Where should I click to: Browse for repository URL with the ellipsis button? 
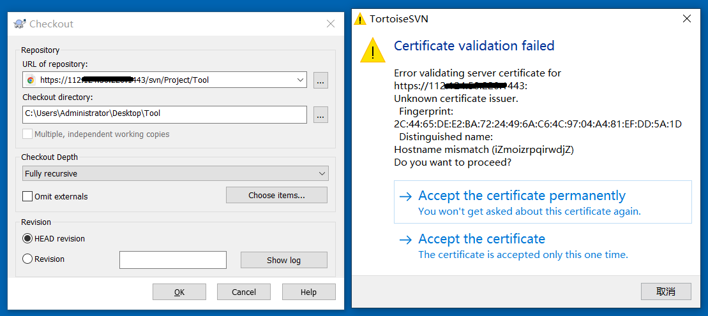[x=320, y=80]
